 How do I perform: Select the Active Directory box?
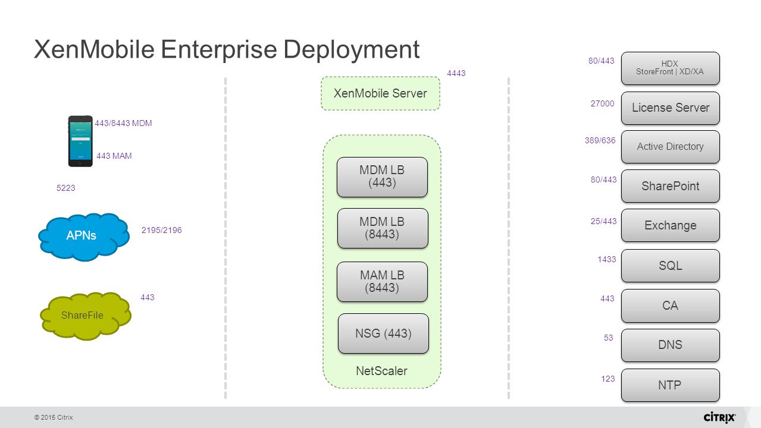pyautogui.click(x=671, y=147)
